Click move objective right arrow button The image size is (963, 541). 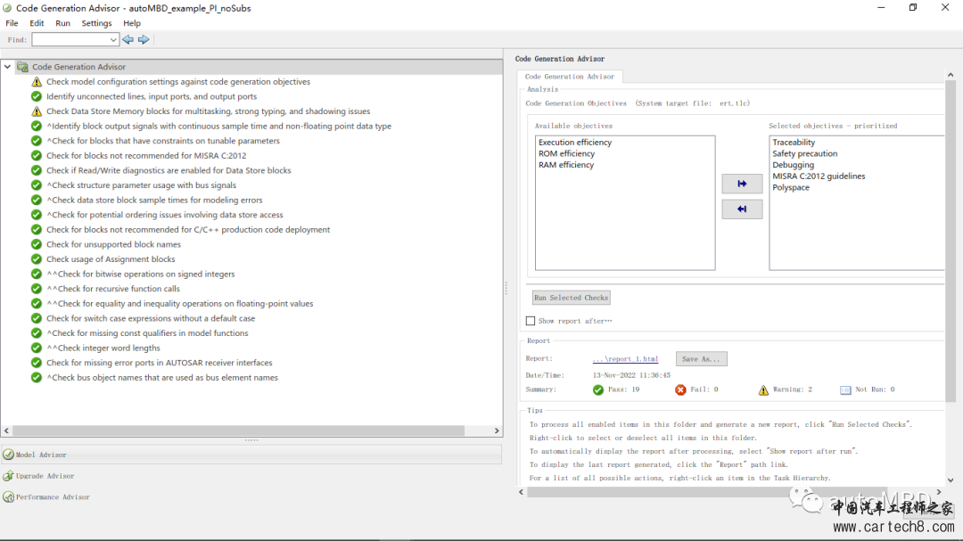[742, 184]
